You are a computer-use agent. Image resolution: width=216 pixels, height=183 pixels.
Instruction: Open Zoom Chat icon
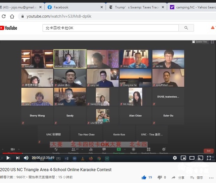coord(104,149)
